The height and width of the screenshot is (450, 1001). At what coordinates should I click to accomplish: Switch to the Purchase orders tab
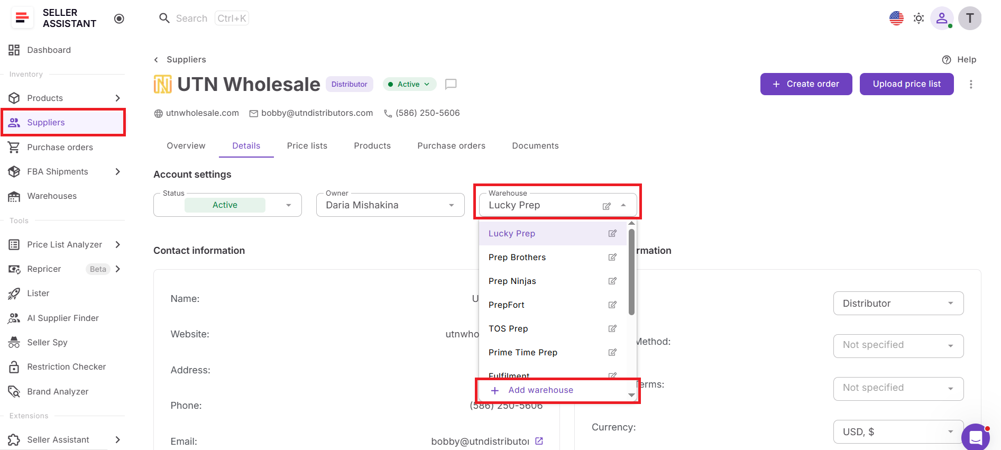451,145
